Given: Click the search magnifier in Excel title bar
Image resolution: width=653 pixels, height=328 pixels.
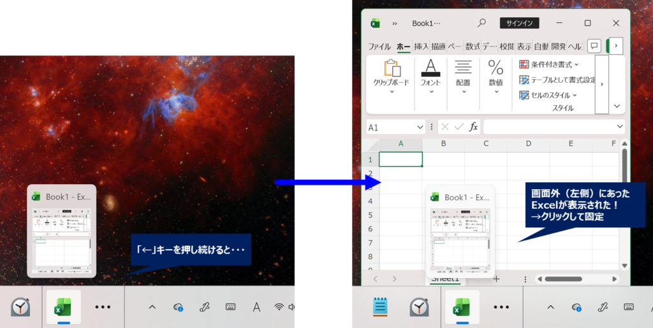Looking at the screenshot, I should point(481,23).
